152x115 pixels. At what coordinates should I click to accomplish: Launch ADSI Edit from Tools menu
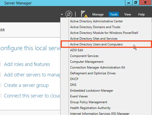coord(76,50)
